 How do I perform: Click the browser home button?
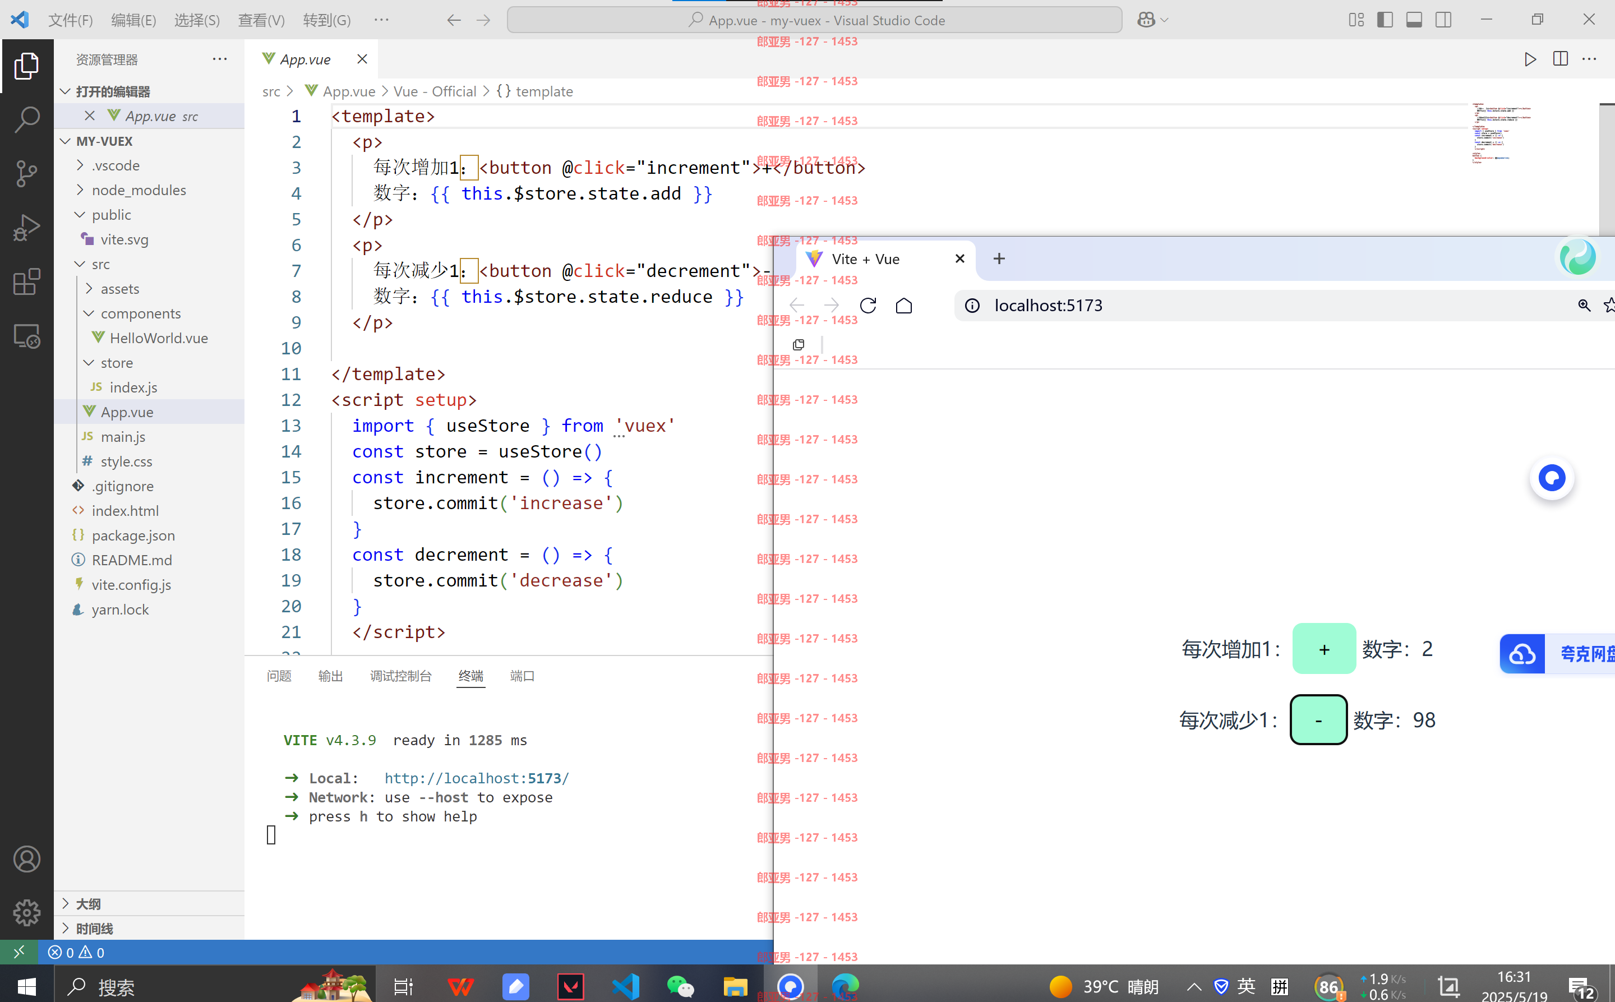pyautogui.click(x=904, y=306)
